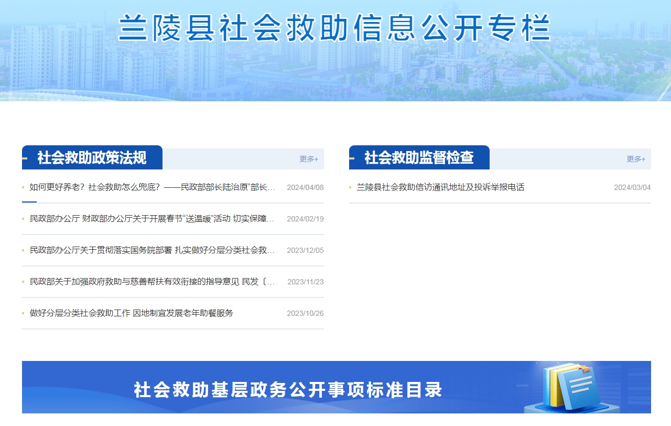The width and height of the screenshot is (671, 426).
Task: Open article 如何更好养老？社会救助怎么兜底？
Action: 153,187
